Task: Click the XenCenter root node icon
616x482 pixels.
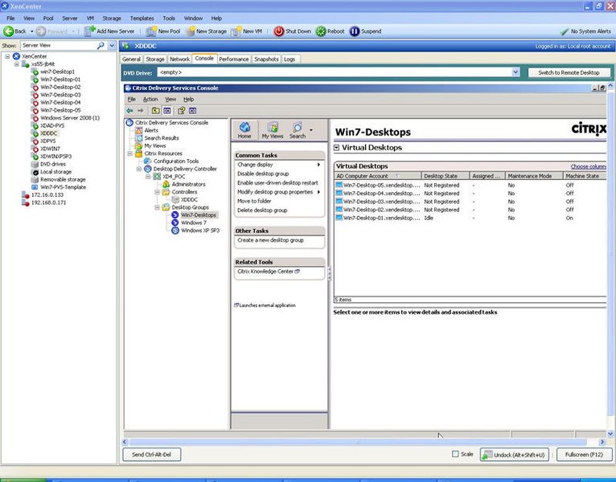Action: click(16, 56)
